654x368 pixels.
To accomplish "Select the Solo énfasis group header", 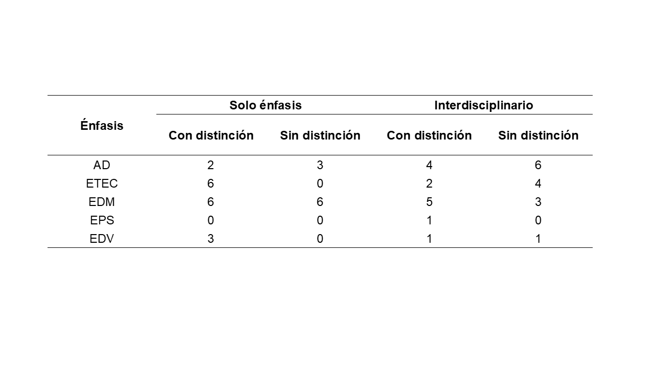I will coord(265,105).
